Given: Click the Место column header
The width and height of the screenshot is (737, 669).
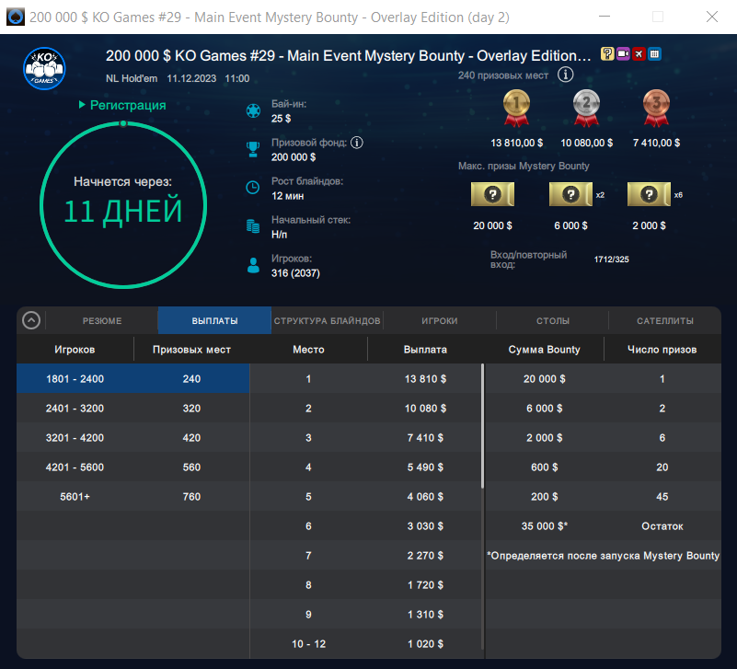Looking at the screenshot, I should 308,350.
